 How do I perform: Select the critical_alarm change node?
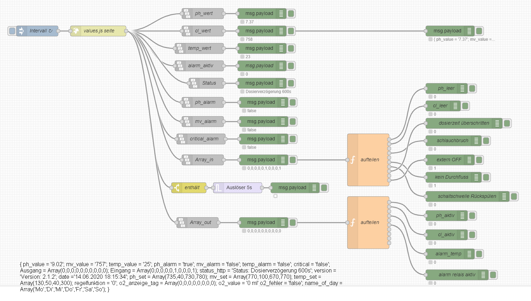tap(201, 139)
